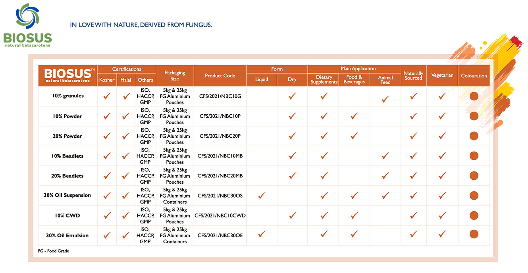The width and height of the screenshot is (528, 273).
Task: Click Animal Feed checkmark for 10% Beadlets
Action: [385, 156]
